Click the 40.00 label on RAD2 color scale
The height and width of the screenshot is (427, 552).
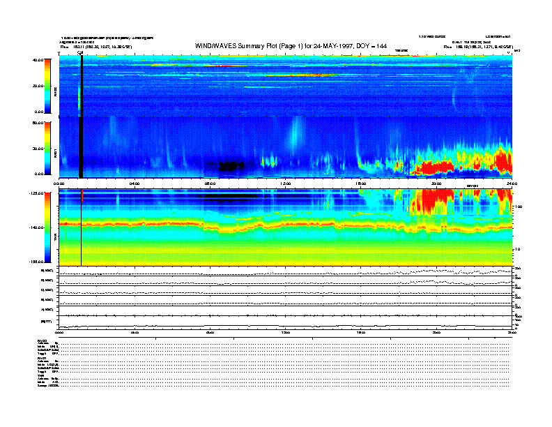coord(38,60)
